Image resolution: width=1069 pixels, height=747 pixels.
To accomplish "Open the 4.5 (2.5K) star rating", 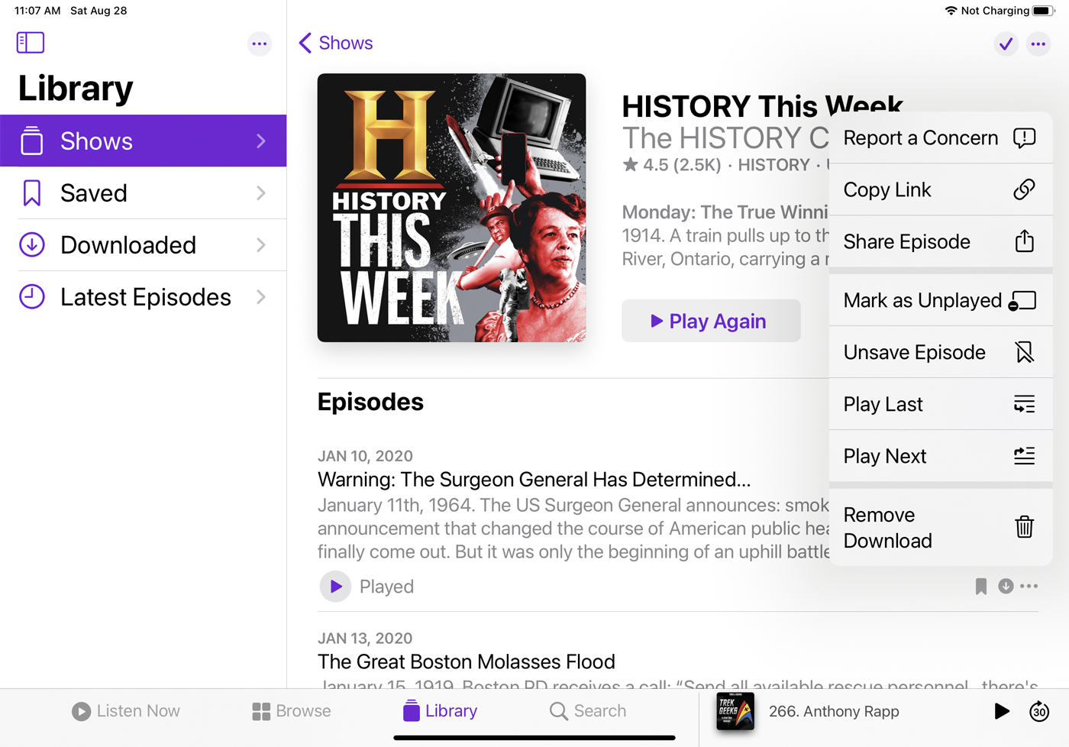I will click(x=672, y=165).
